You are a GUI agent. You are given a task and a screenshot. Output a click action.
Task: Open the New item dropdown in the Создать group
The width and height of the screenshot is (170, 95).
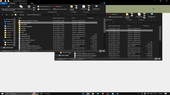(76, 6)
